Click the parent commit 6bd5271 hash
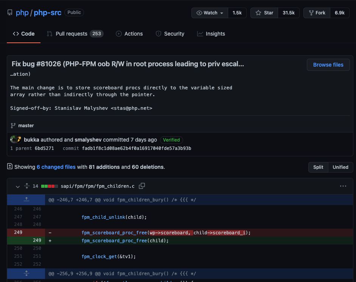 (x=44, y=148)
